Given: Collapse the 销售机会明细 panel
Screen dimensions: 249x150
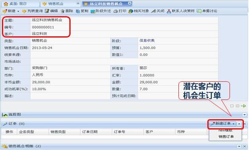Looking at the screenshot, I should click(239, 146).
